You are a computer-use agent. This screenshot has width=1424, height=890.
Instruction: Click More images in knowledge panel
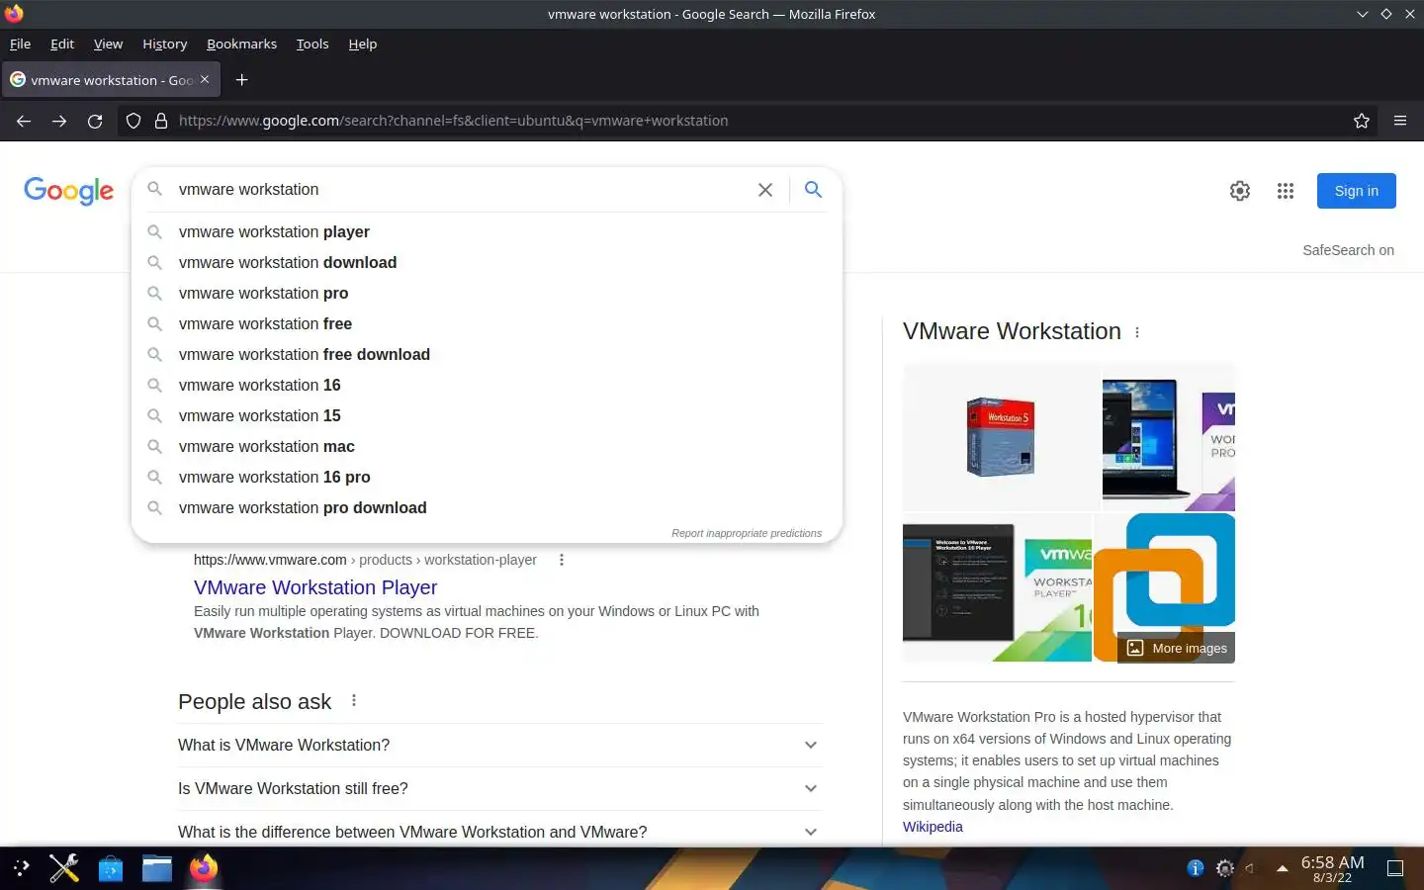(1177, 648)
